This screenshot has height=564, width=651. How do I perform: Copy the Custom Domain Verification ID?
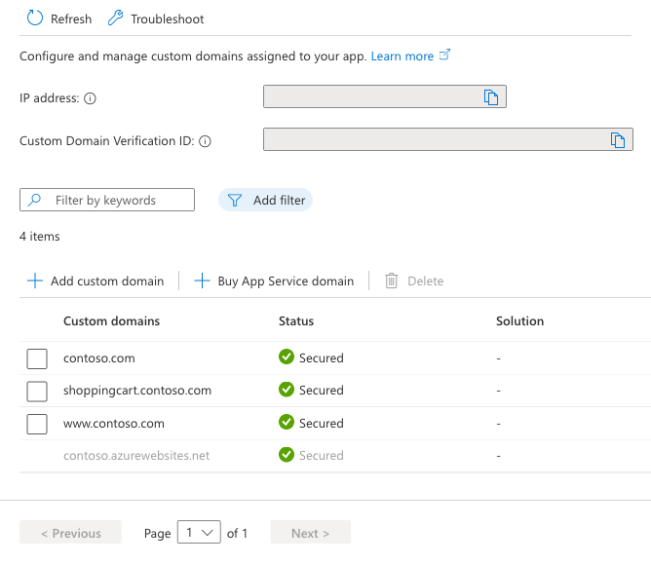(x=617, y=139)
